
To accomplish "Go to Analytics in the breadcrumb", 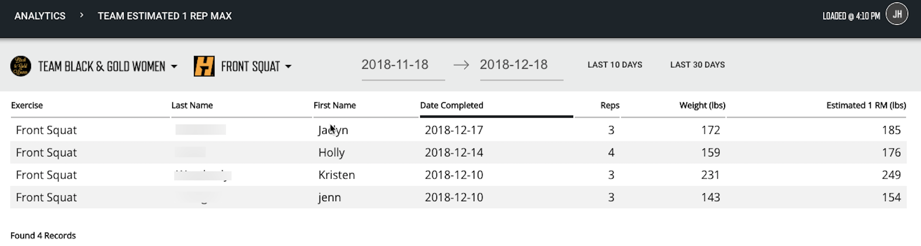I will click(x=40, y=16).
